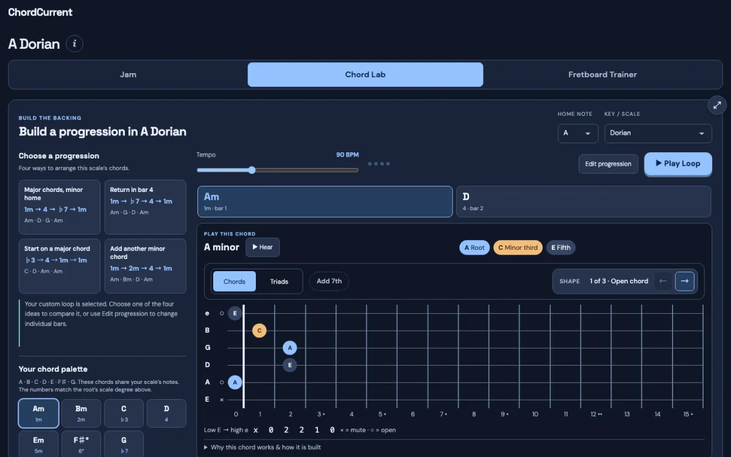
Task: Expand Why this chord works section
Action: coord(263,447)
